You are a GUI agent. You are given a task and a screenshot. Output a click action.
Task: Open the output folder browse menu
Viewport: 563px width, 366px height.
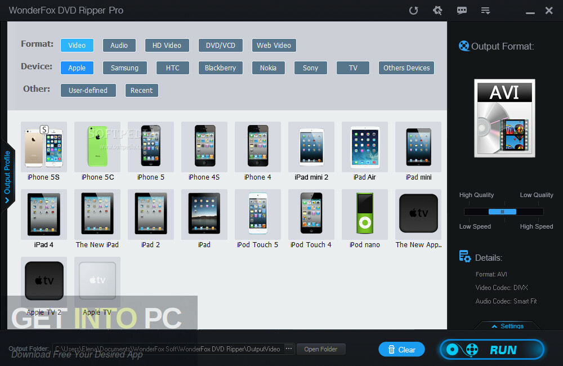pos(288,349)
